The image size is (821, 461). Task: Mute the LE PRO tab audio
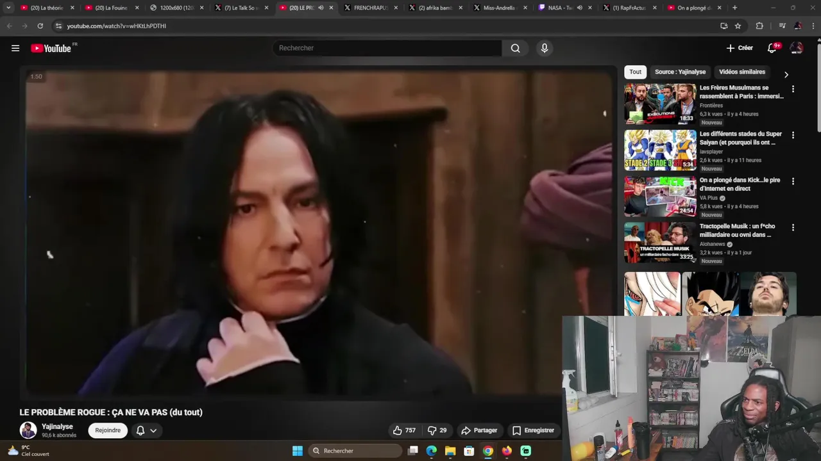click(x=321, y=8)
